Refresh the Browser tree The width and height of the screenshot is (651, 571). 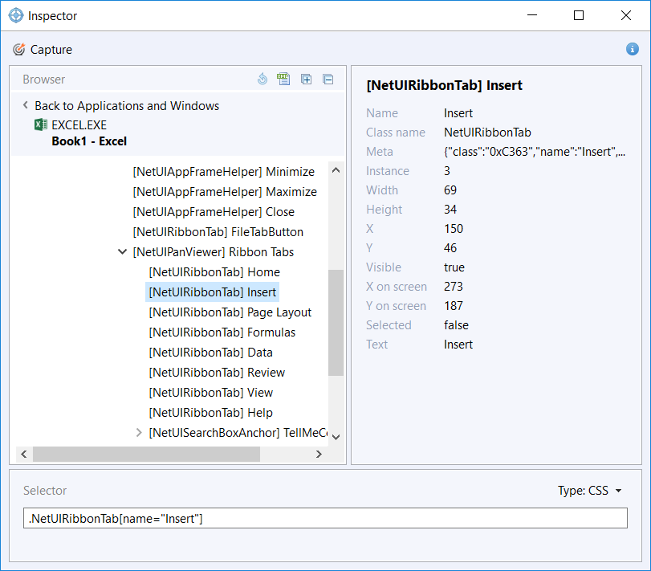click(262, 79)
